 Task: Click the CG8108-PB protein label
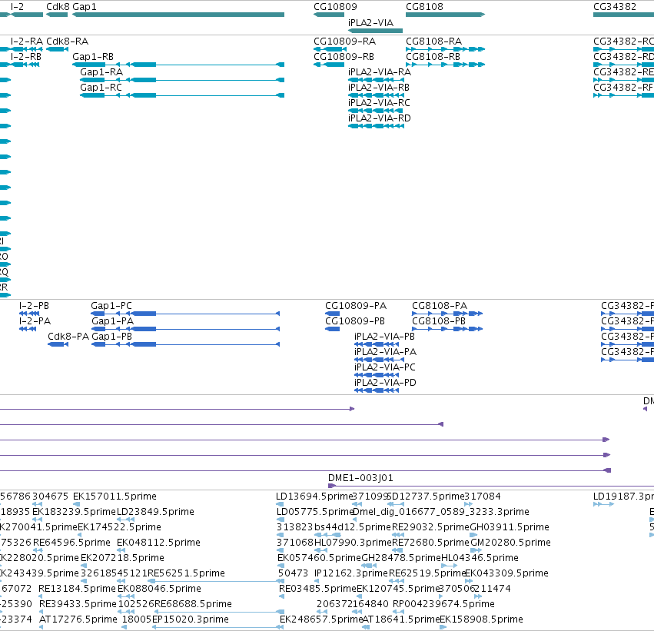(x=439, y=321)
